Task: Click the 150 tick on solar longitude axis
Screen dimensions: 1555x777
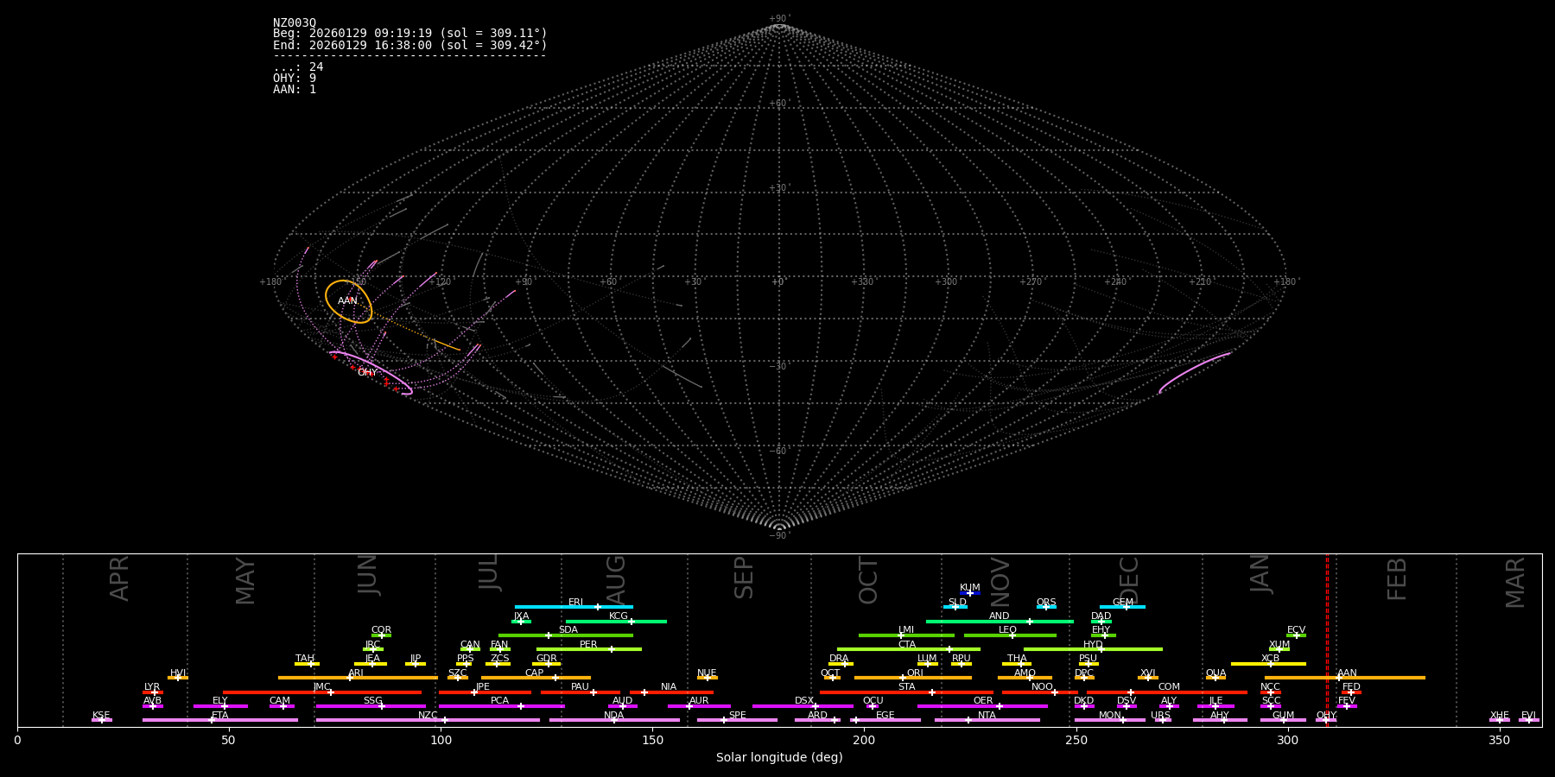Action: tap(652, 741)
